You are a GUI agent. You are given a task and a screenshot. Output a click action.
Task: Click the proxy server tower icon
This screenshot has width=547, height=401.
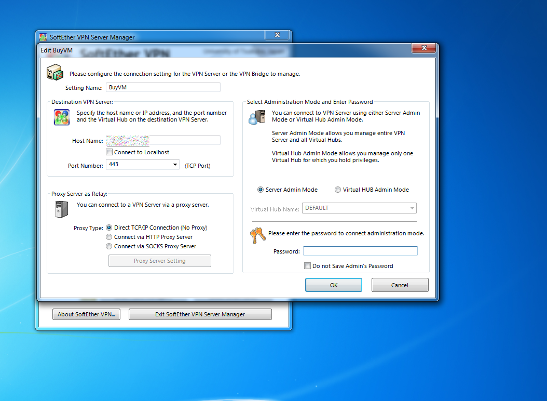pos(62,209)
